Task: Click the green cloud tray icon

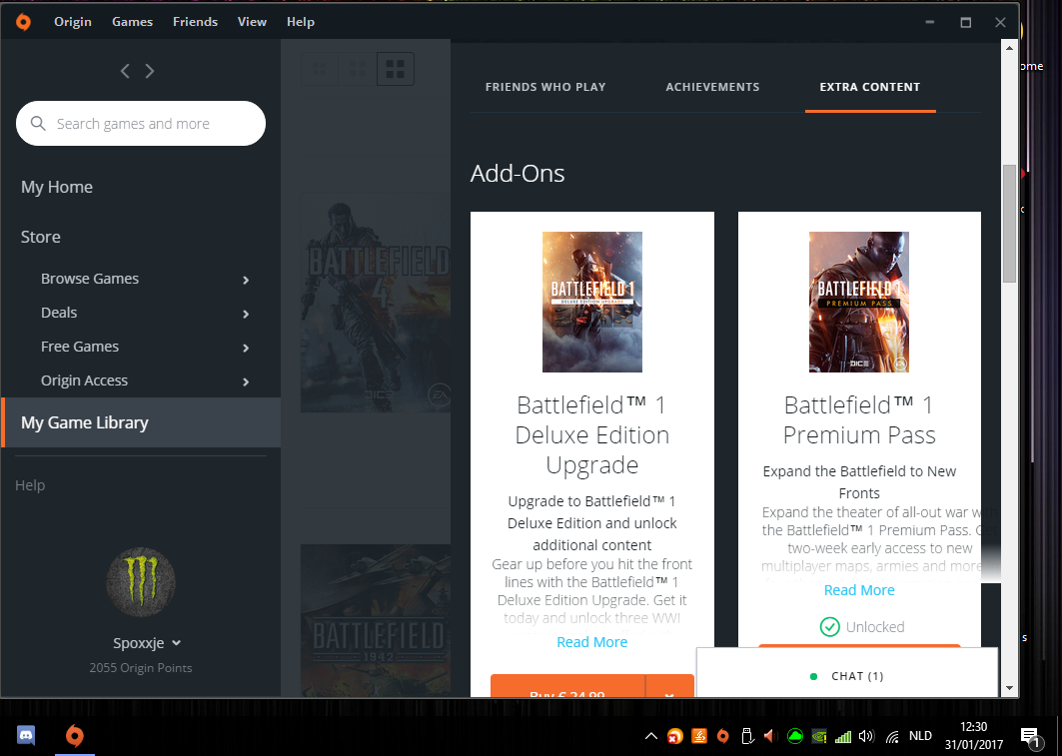Action: 795,736
